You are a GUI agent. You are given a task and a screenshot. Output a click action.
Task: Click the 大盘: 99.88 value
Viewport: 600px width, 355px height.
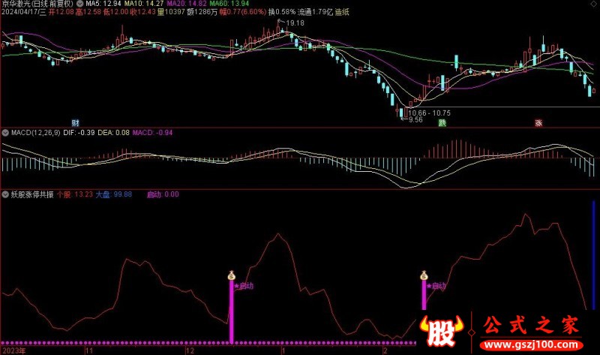point(114,194)
